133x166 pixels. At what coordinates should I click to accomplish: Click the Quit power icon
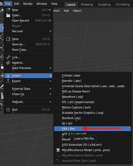(8, 110)
